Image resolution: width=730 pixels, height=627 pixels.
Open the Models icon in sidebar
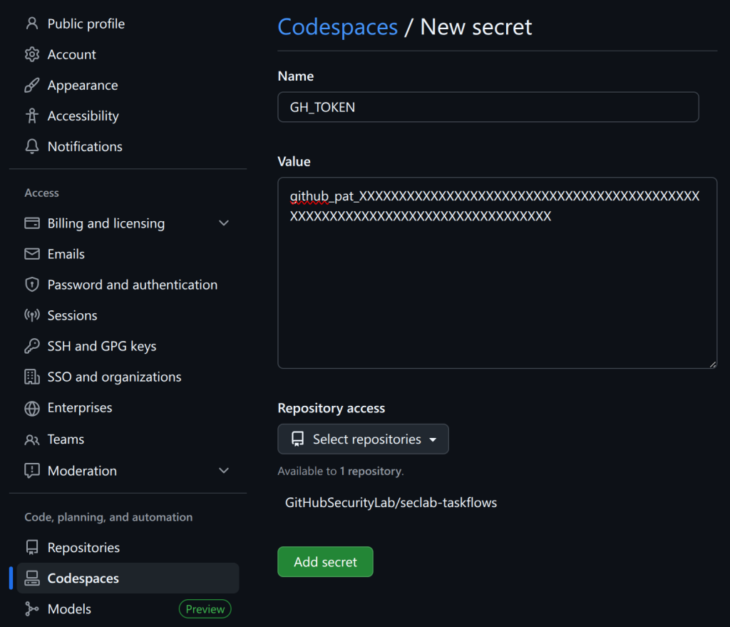pyautogui.click(x=32, y=608)
